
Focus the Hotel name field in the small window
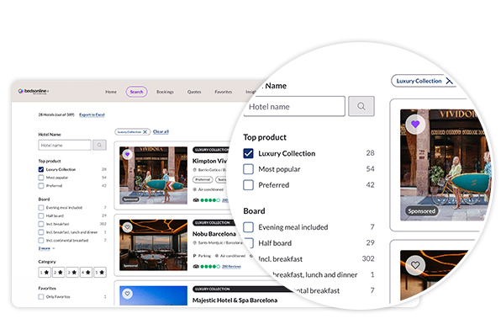pos(65,145)
